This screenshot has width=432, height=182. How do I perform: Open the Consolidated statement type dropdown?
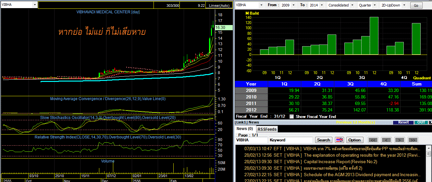(x=352, y=5)
